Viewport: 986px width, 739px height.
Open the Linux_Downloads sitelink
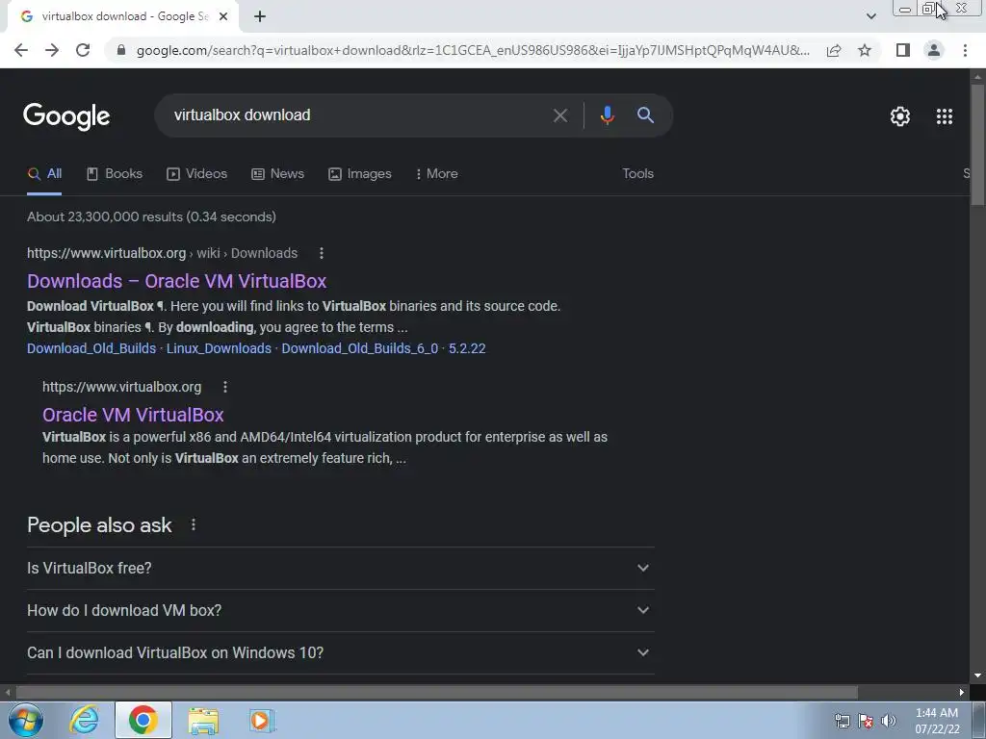[x=219, y=348]
